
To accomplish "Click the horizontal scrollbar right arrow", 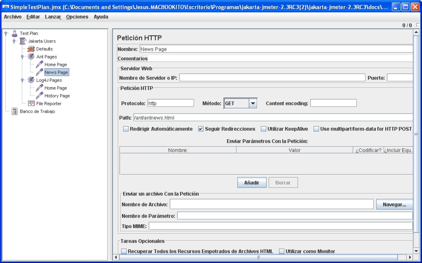I will [410, 257].
